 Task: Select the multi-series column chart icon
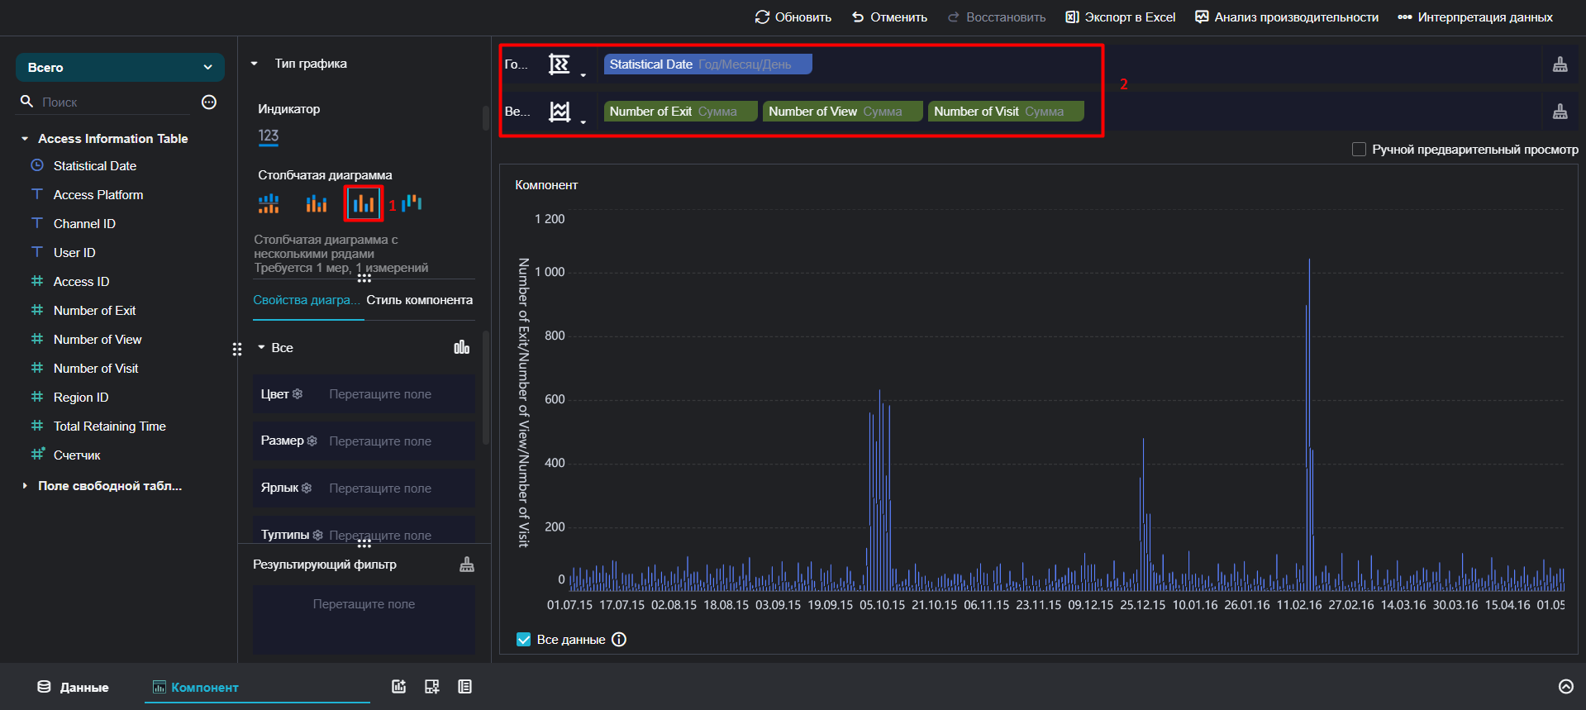pos(364,203)
